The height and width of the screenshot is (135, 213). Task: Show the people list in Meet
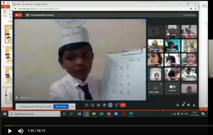[183, 105]
